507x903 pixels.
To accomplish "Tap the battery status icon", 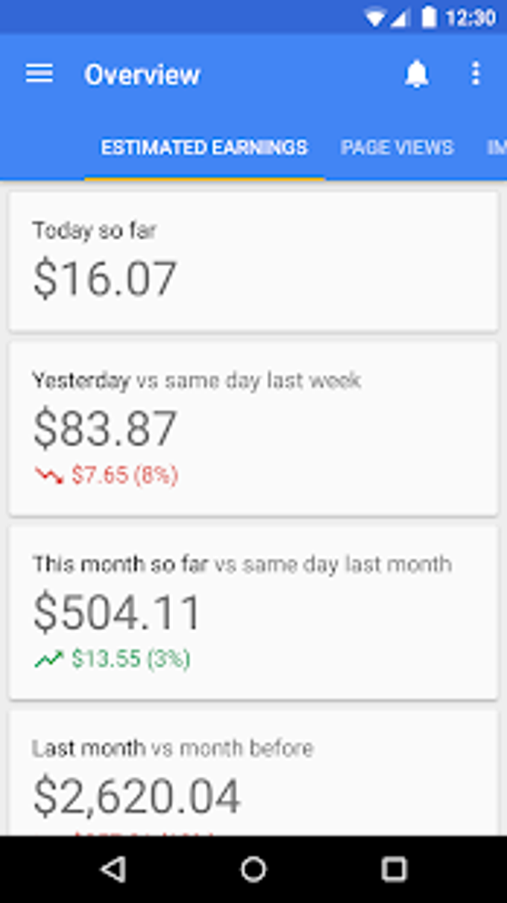I will pyautogui.click(x=428, y=17).
